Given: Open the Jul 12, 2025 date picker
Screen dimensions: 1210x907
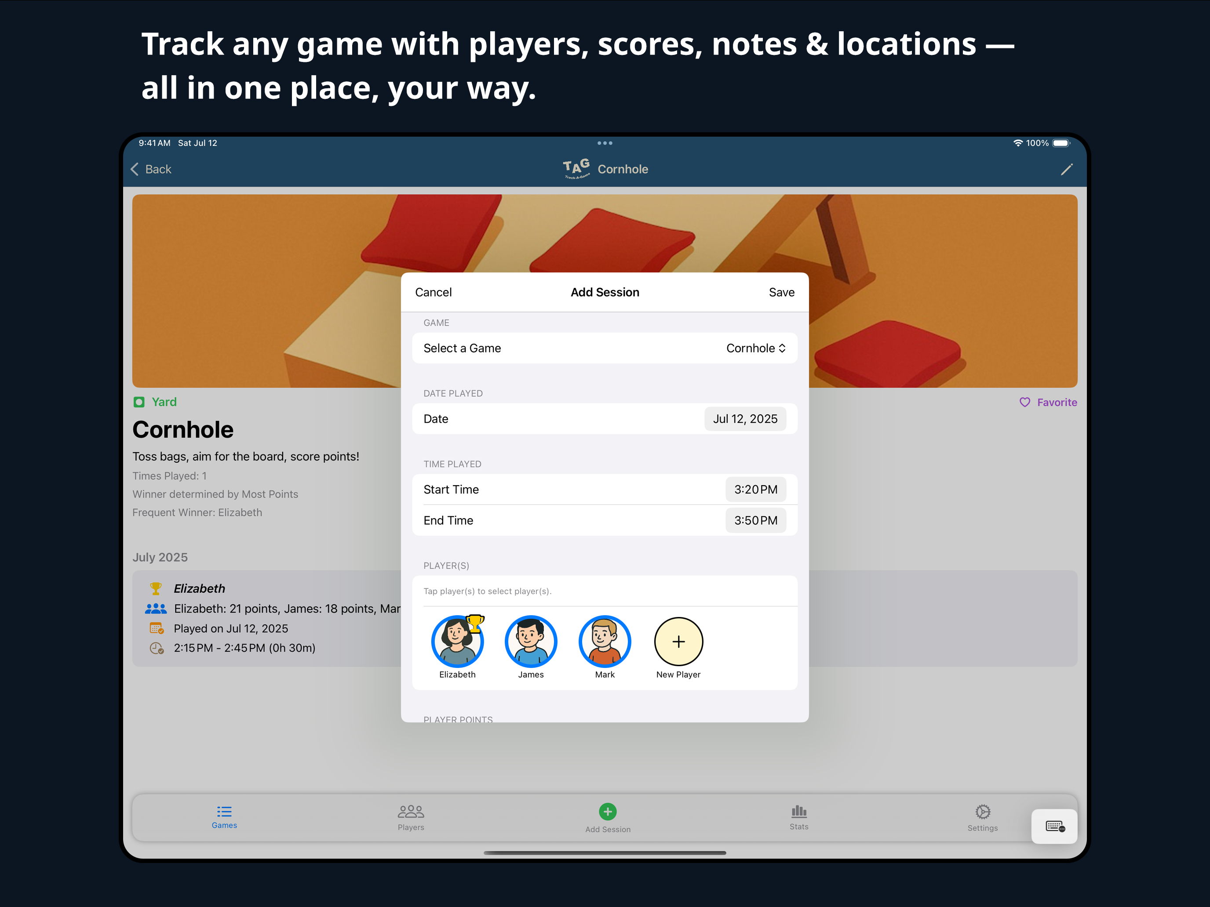Looking at the screenshot, I should tap(744, 419).
